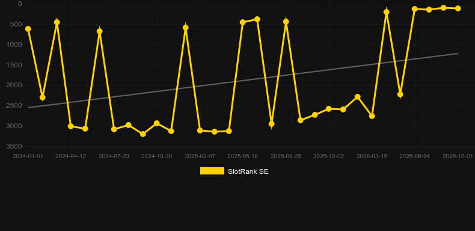Toggle SlotRank SE yellow legend swatch
Viewport: 475px width, 231px height.
point(212,171)
